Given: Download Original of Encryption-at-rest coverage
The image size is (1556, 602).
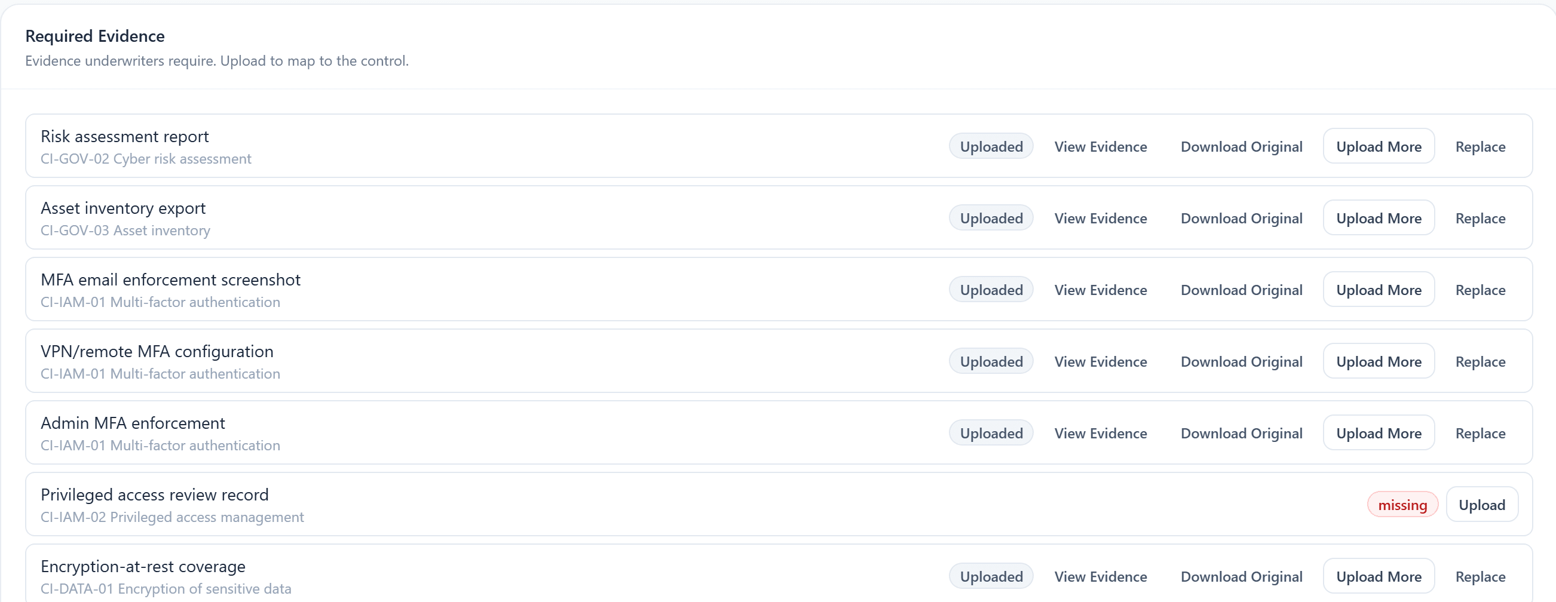Looking at the screenshot, I should point(1241,577).
